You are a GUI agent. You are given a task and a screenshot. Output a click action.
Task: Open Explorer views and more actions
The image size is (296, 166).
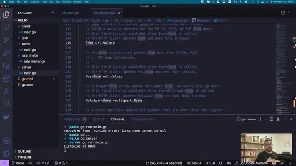click(52, 13)
